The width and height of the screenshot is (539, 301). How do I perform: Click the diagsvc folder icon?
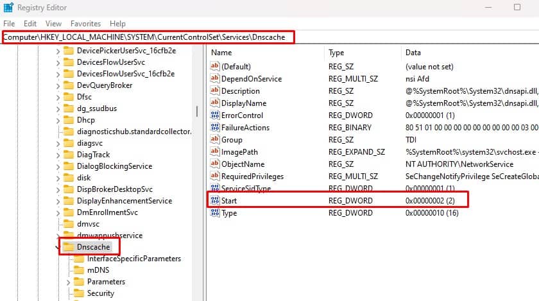(69, 143)
